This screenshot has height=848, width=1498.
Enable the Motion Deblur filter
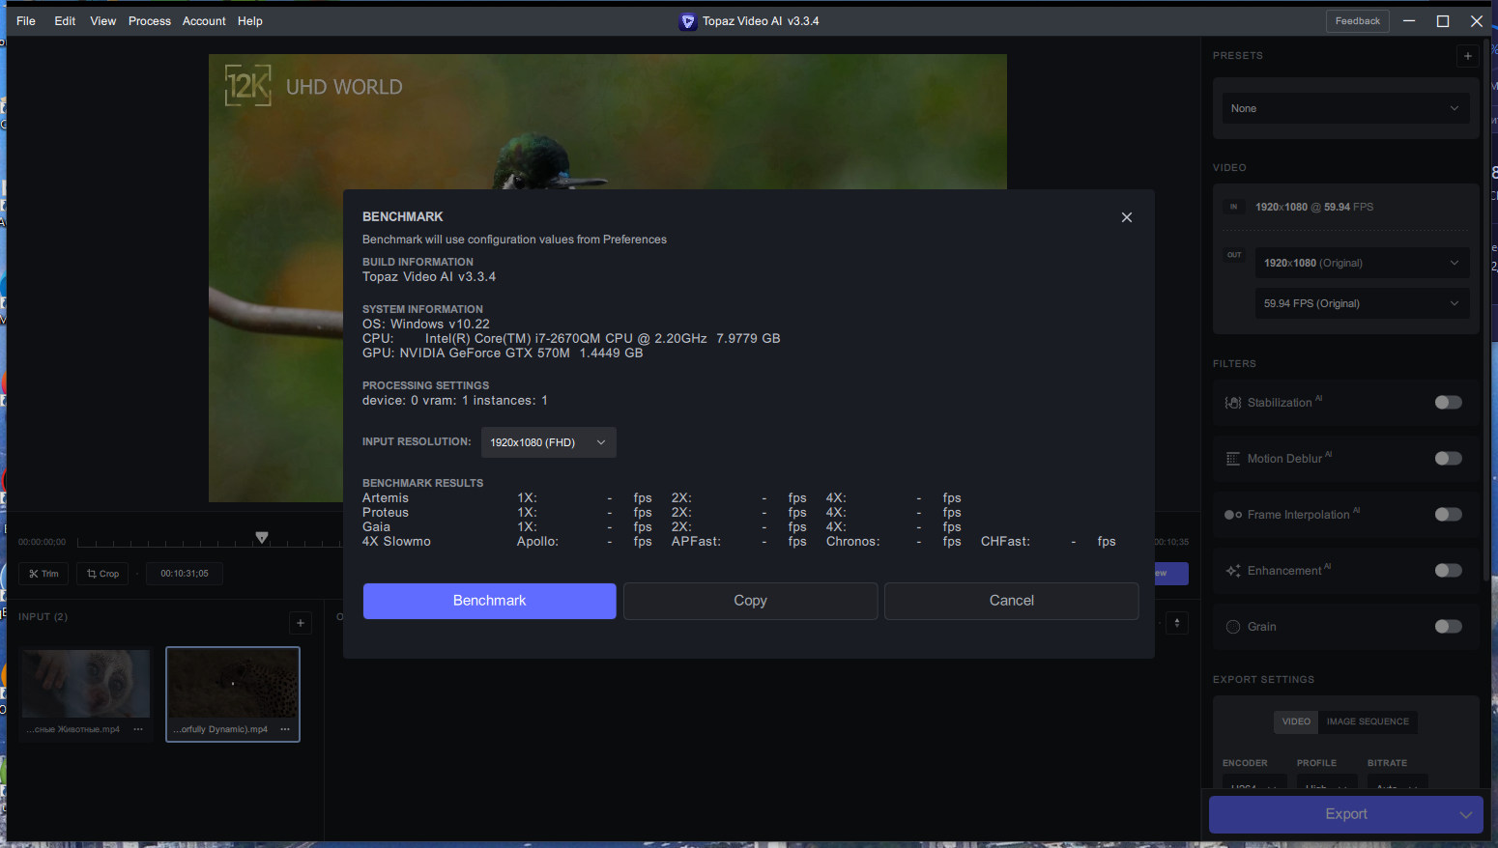(1448, 459)
